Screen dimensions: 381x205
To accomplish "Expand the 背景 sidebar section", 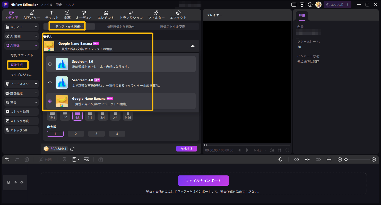I will pos(21,102).
